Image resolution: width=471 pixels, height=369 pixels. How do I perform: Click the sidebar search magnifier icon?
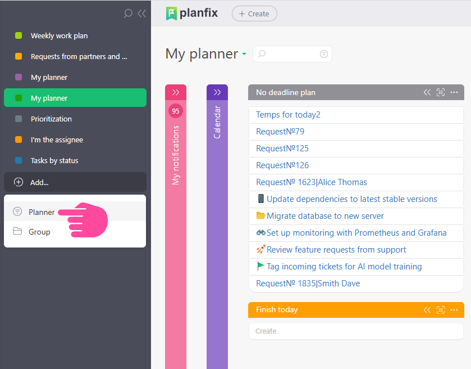pos(128,13)
